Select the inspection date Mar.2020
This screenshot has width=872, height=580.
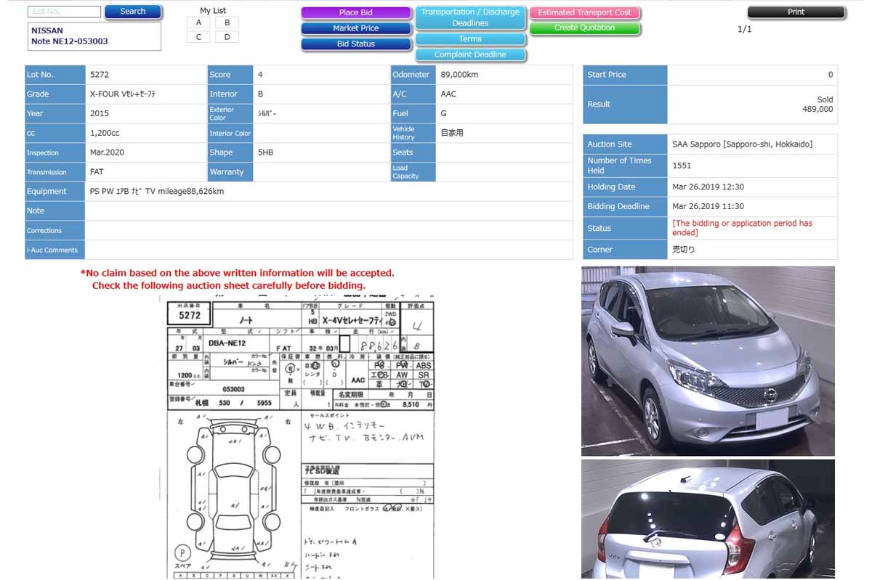tap(107, 152)
